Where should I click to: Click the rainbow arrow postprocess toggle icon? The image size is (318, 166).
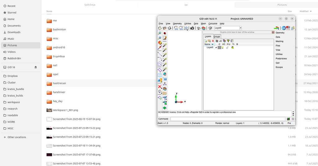coord(276,28)
